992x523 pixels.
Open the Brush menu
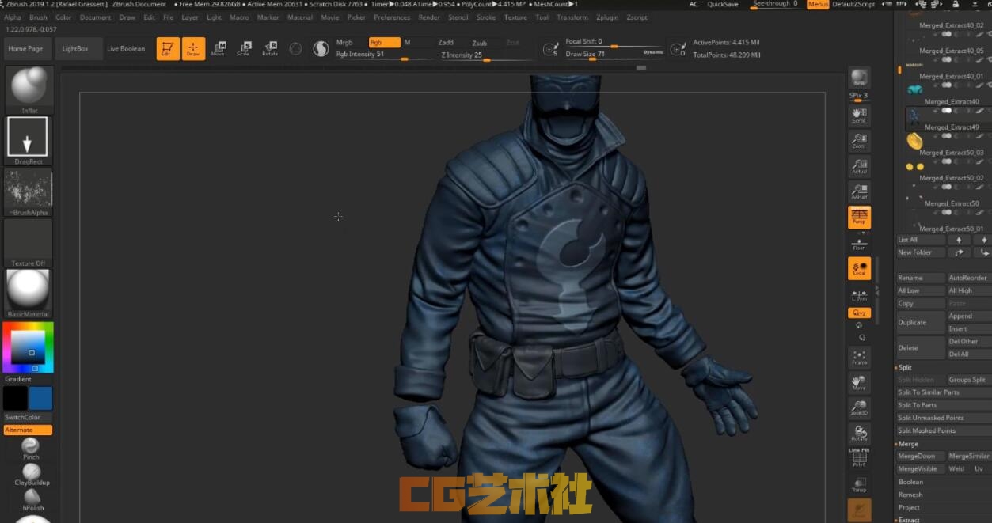(38, 17)
